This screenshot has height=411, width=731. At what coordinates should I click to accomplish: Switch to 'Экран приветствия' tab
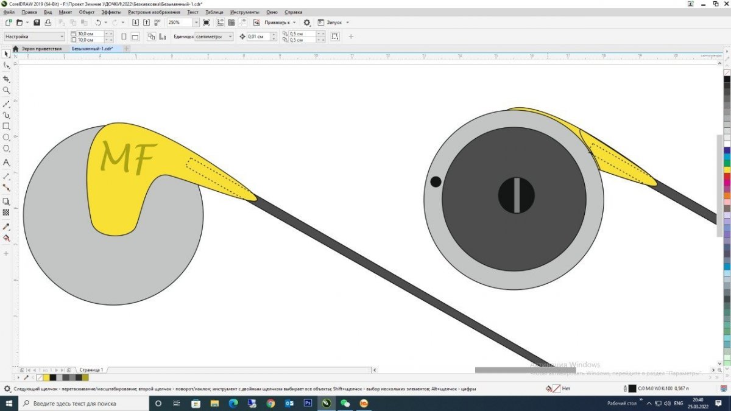pos(41,48)
